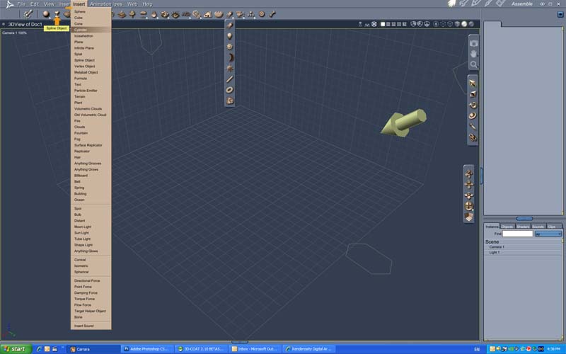This screenshot has width=566, height=354.
Task: Pick the moon light icon in flyout
Action: point(230,57)
